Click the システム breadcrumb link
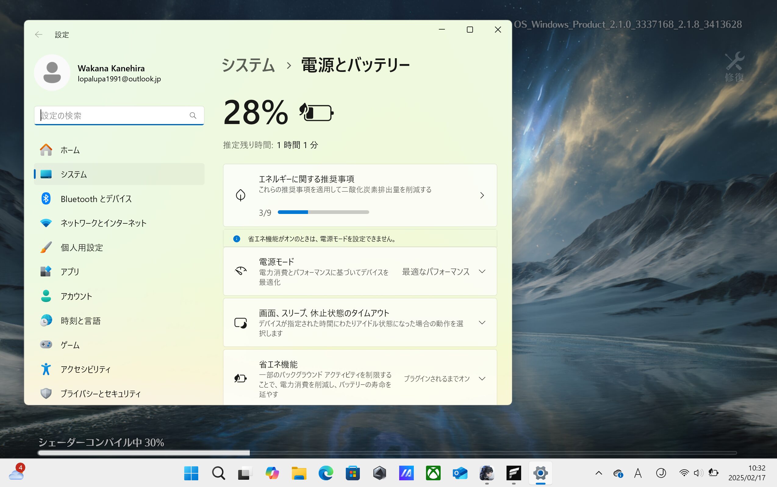Screen dimensions: 777x487 point(248,66)
